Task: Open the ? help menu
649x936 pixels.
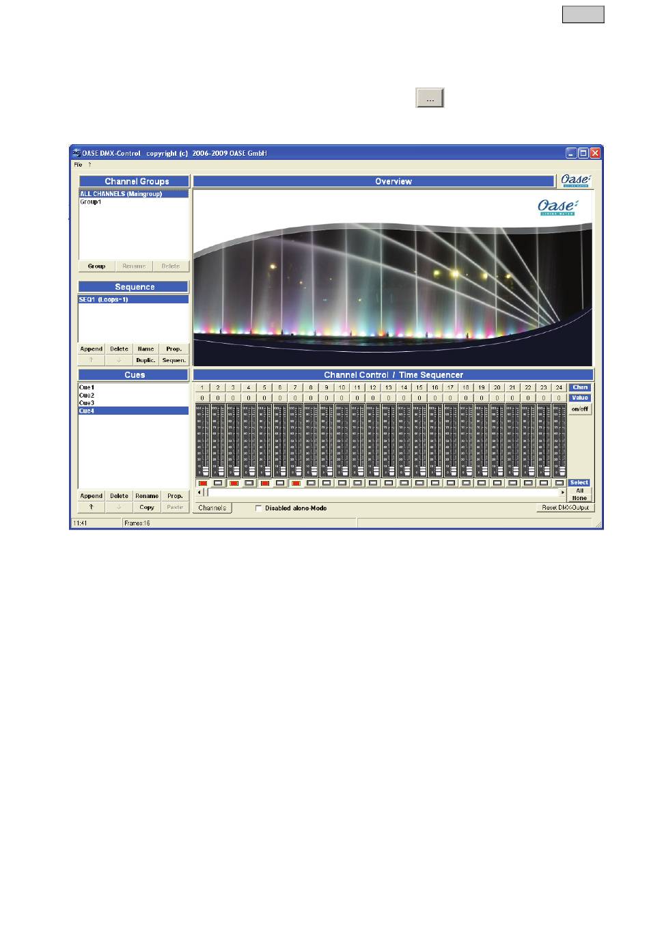Action: [89, 165]
